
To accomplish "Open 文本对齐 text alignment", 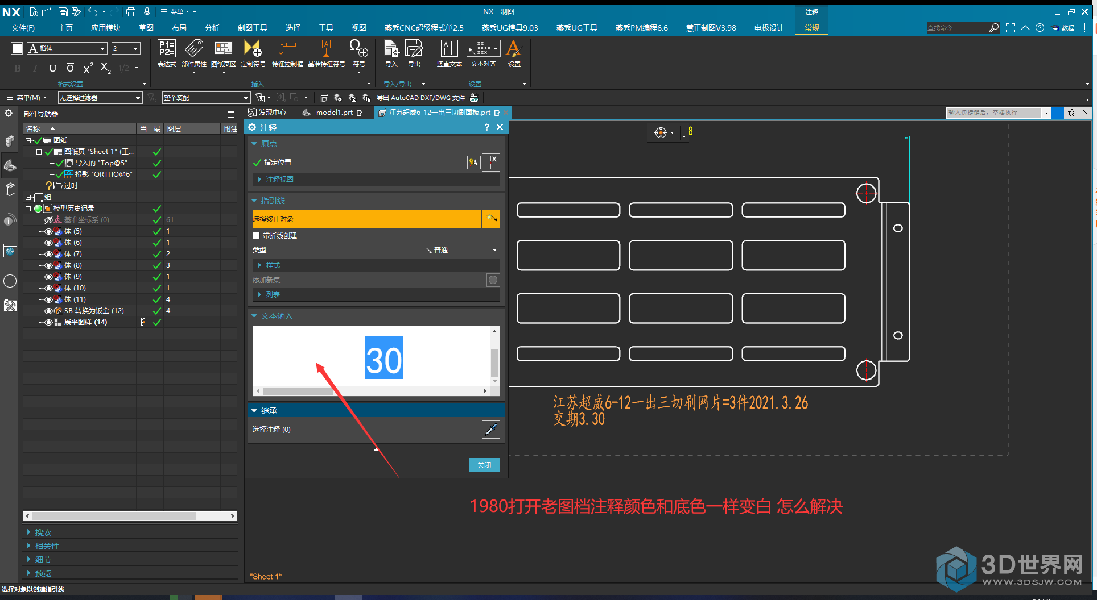I will (483, 53).
